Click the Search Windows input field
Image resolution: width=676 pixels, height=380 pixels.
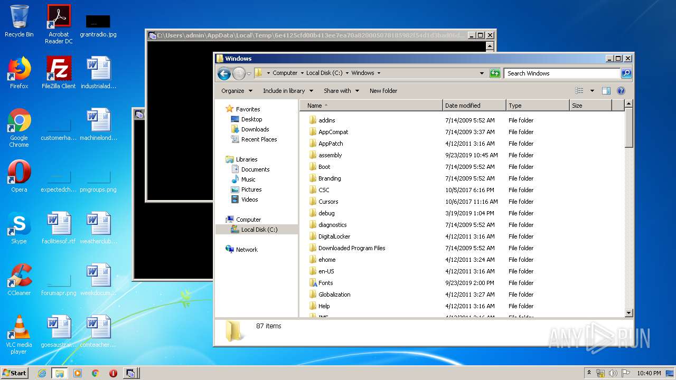click(562, 73)
